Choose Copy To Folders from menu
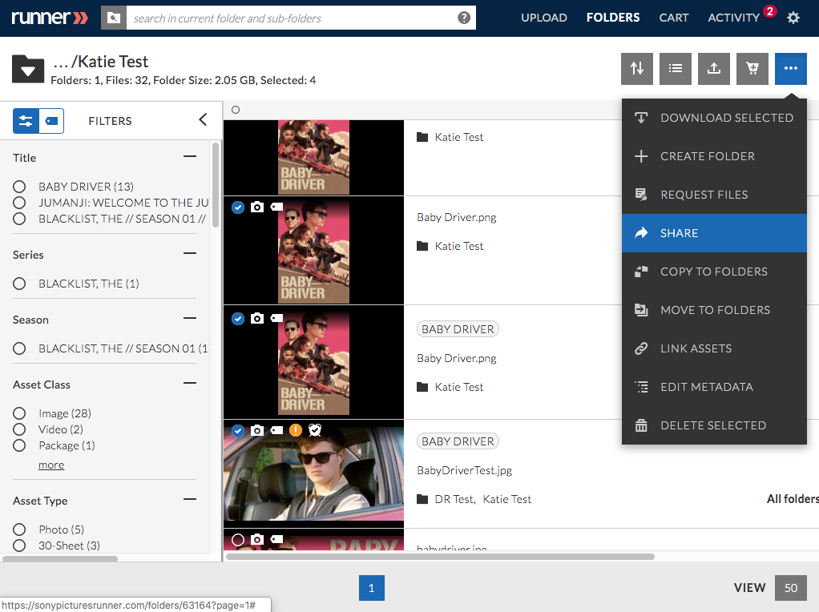 pos(714,272)
